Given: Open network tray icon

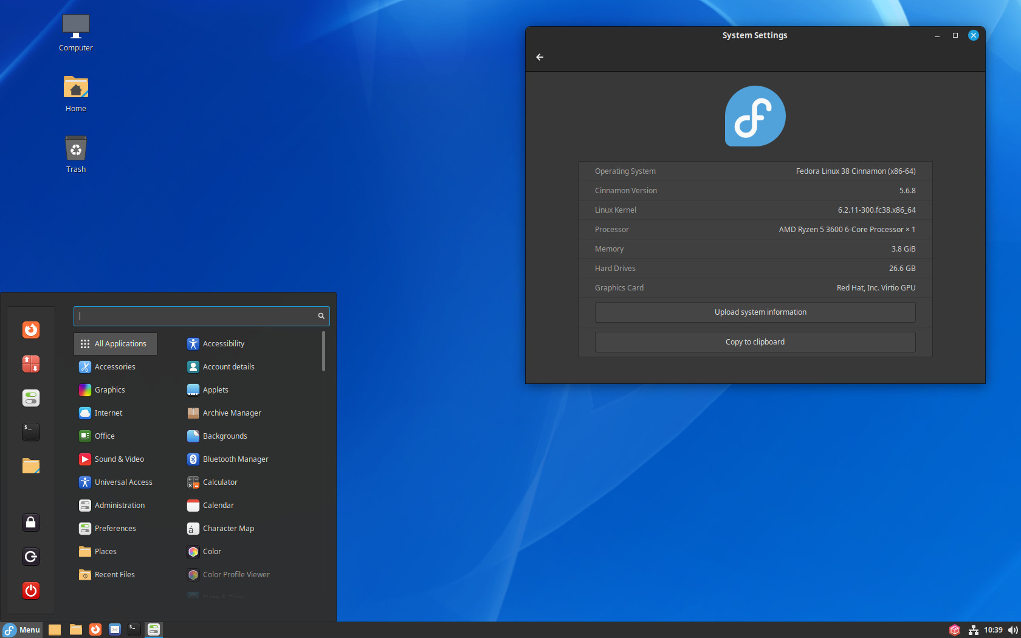Looking at the screenshot, I should 973,630.
